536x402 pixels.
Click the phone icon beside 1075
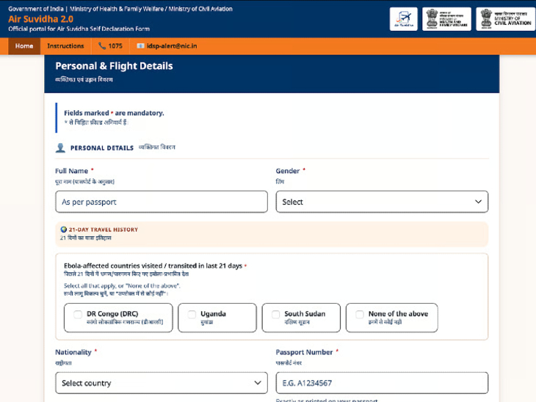pos(102,45)
